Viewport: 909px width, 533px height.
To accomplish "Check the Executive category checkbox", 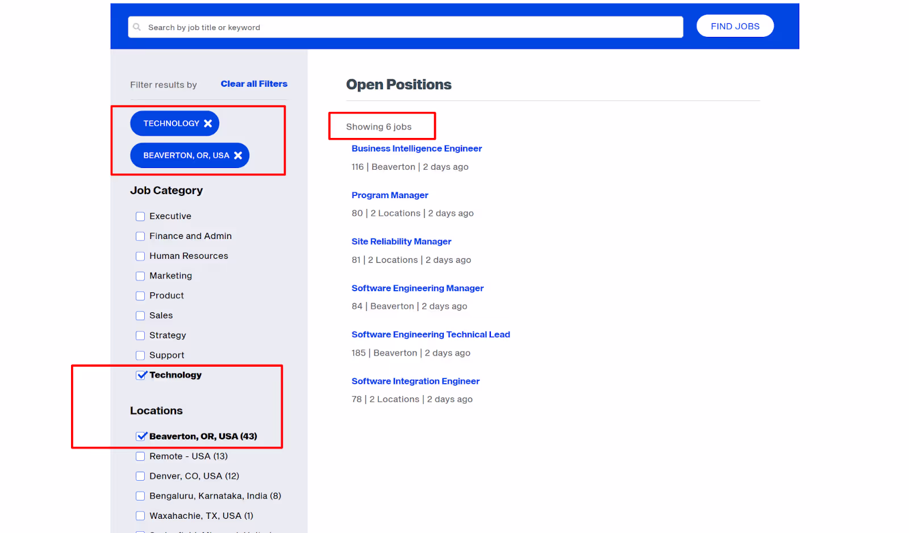I will (x=140, y=216).
